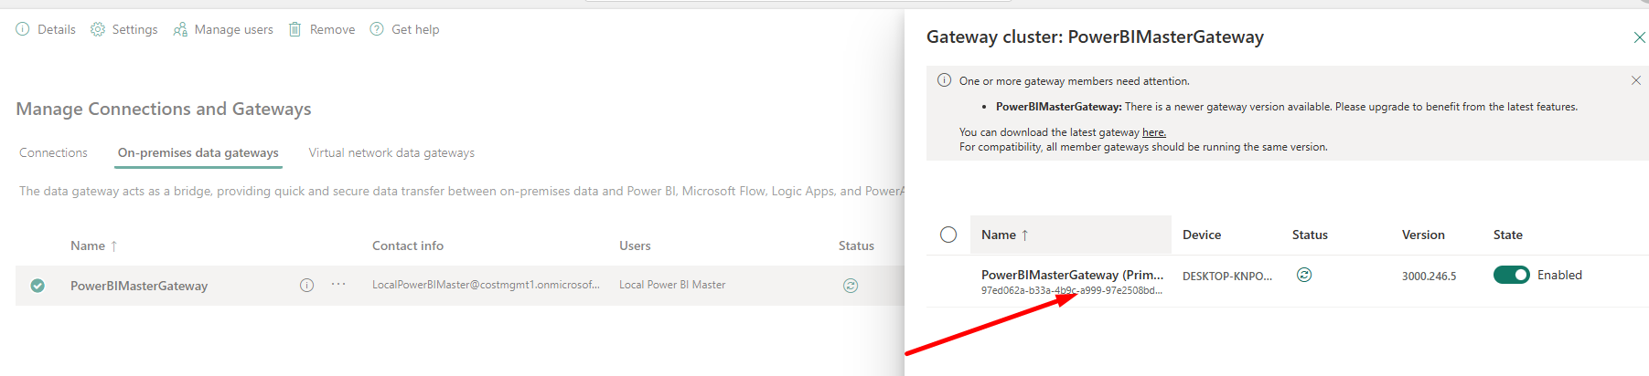Click the Contact info column header
The height and width of the screenshot is (376, 1649).
click(x=408, y=245)
